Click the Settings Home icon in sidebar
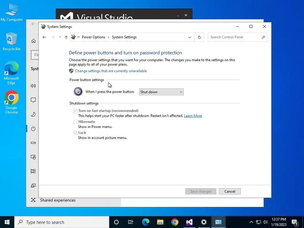This screenshot has height=228, width=304. click(x=33, y=41)
